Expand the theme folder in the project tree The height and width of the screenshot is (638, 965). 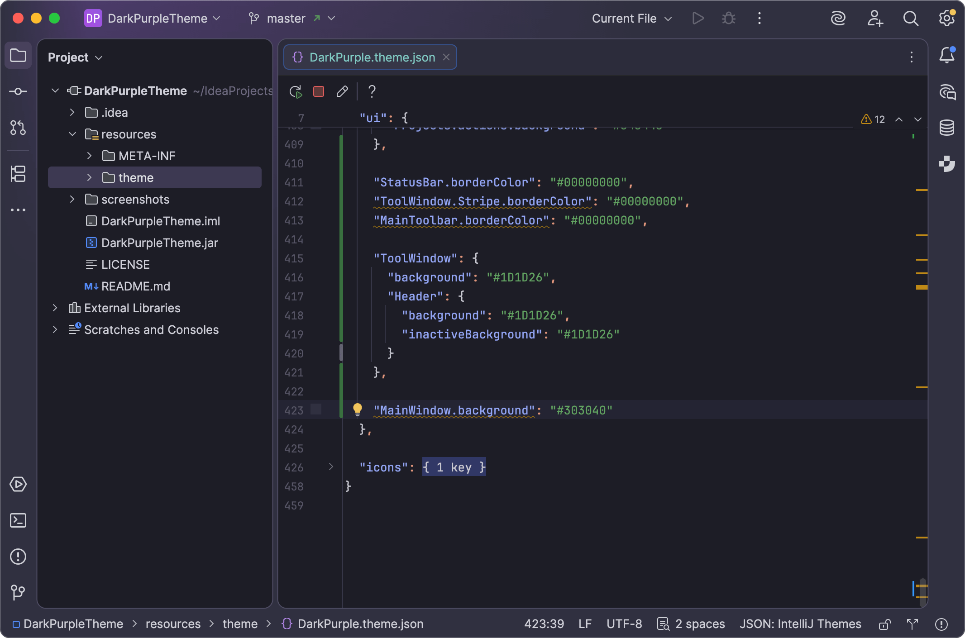coord(89,177)
